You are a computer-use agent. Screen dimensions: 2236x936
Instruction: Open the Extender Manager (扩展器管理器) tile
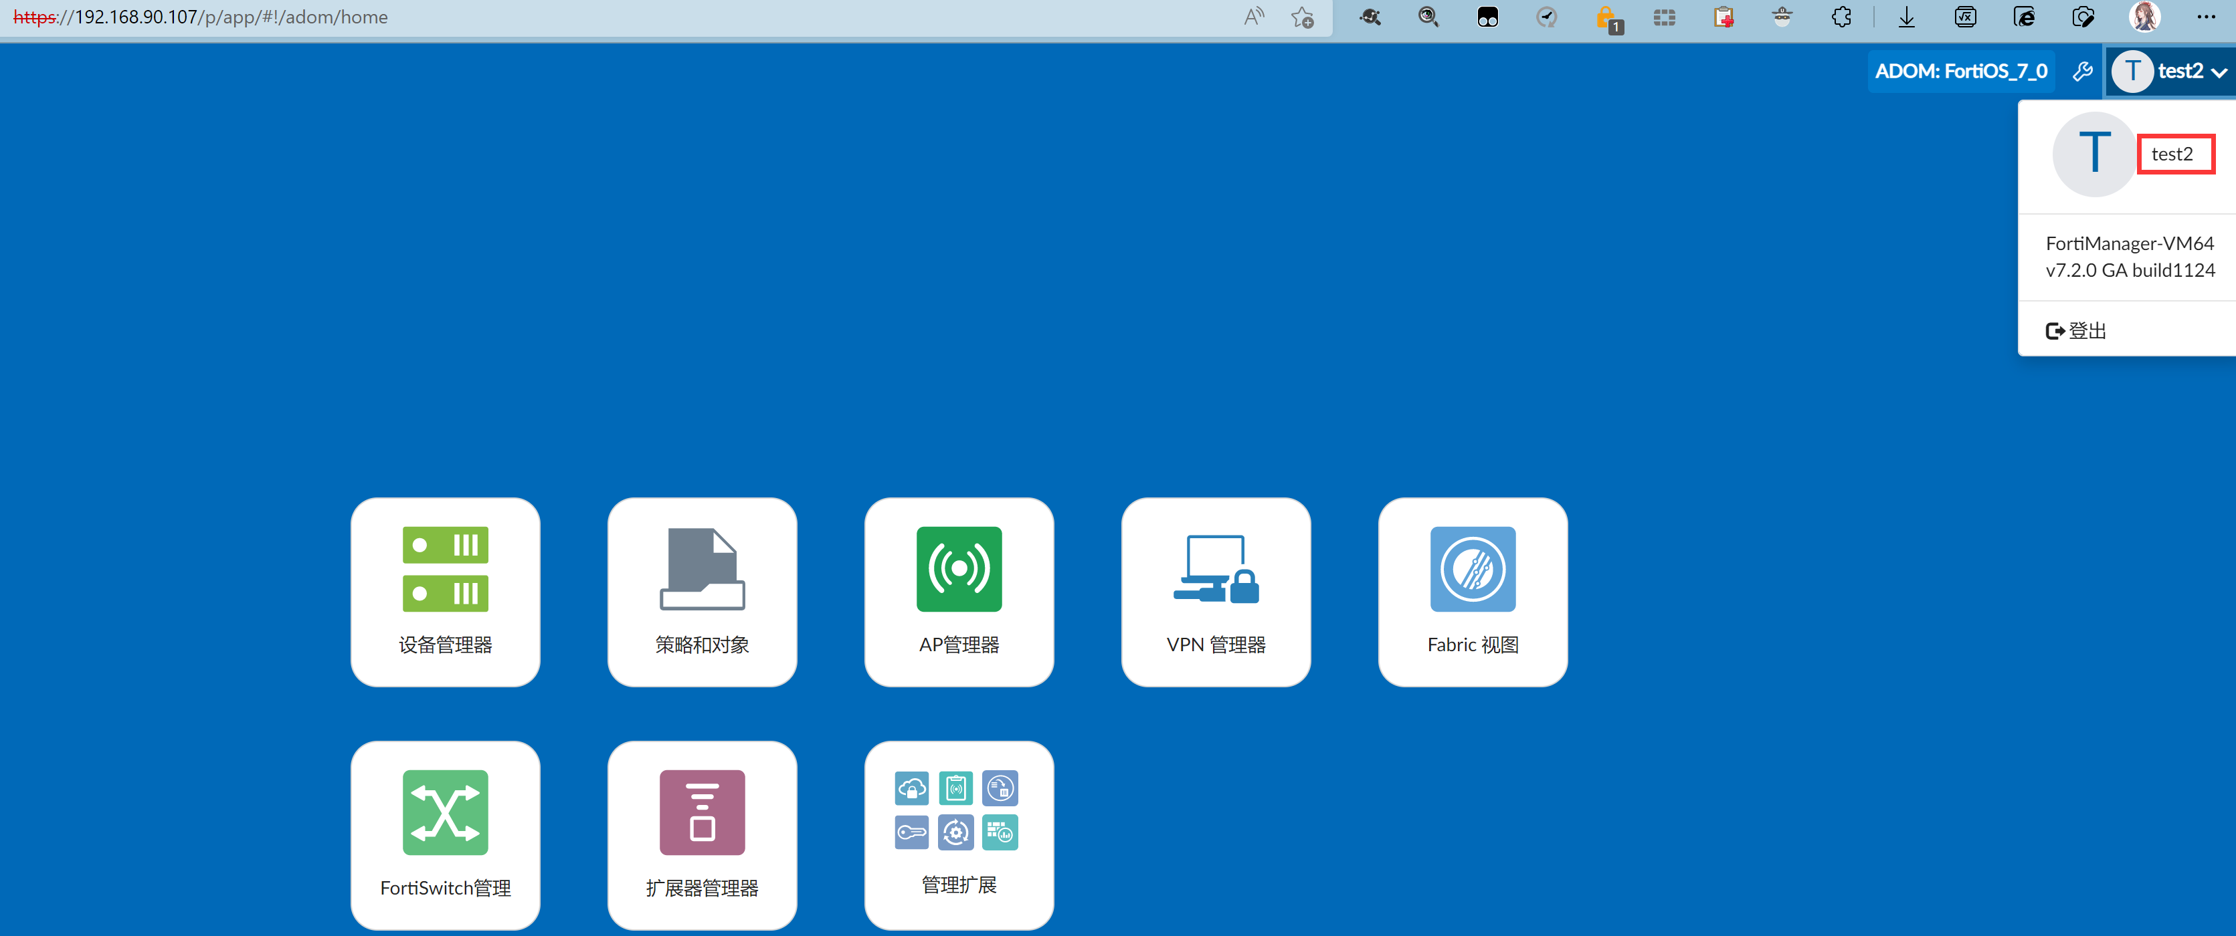click(701, 834)
